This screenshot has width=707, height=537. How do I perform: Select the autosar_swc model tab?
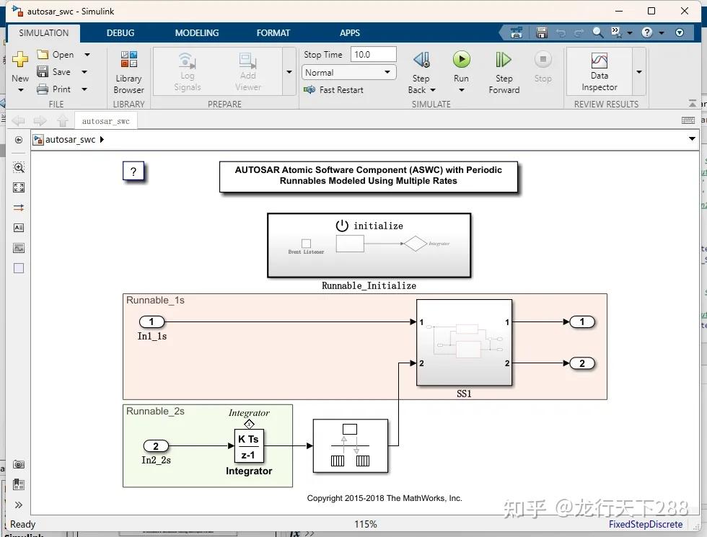pyautogui.click(x=105, y=121)
